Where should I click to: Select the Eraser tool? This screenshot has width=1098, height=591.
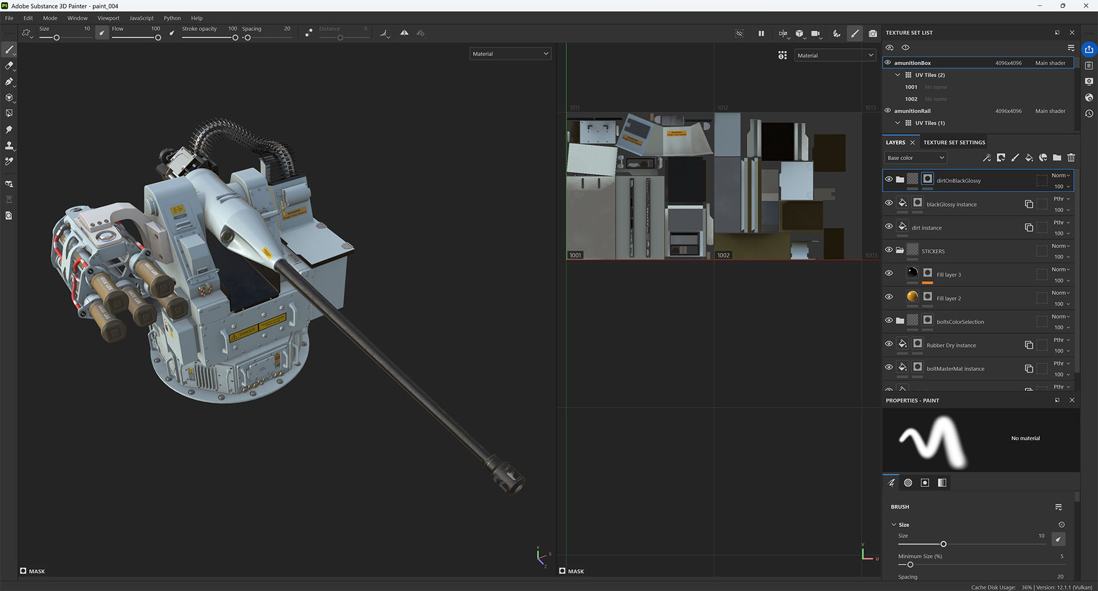tap(9, 66)
